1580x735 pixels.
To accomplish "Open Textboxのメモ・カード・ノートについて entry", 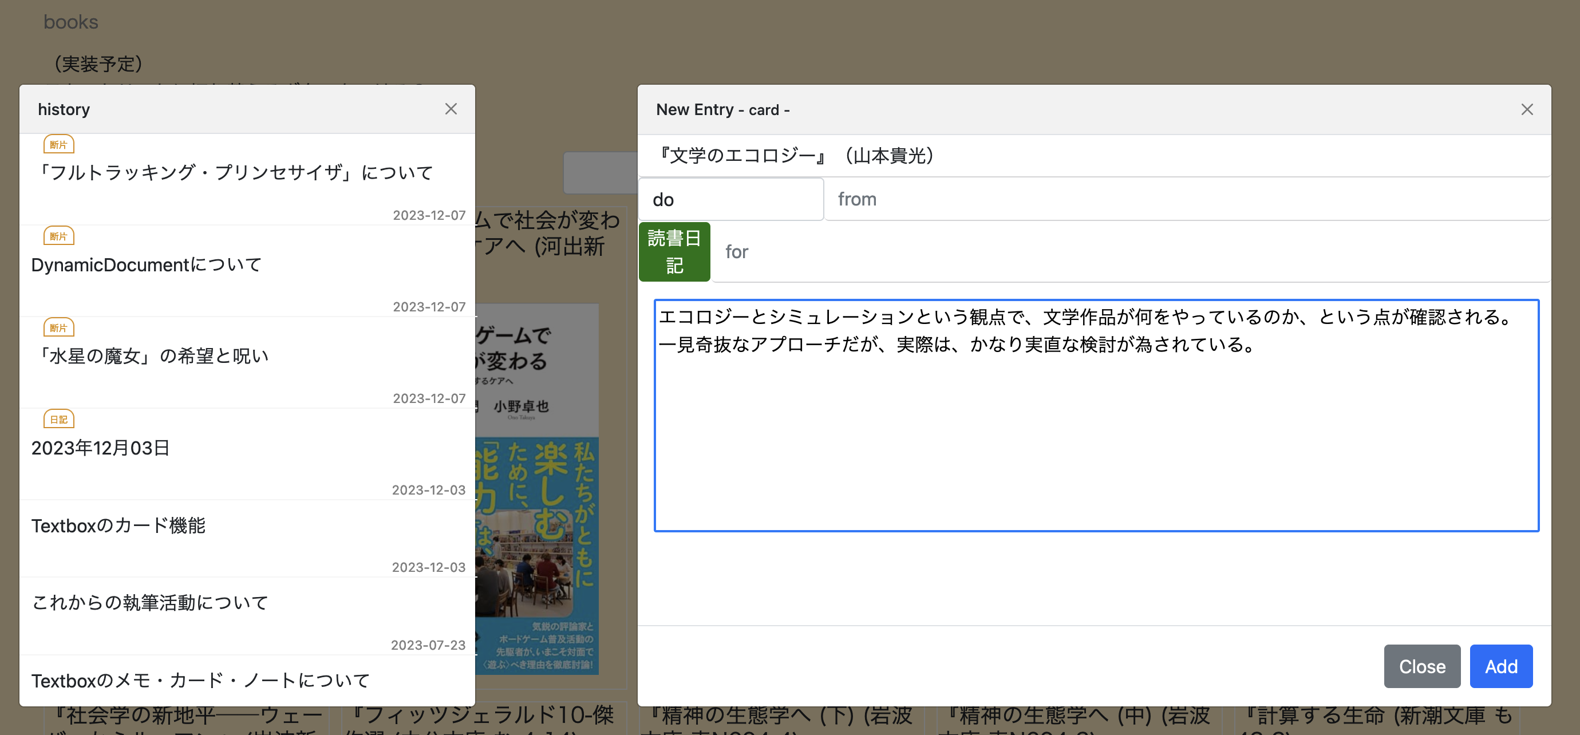I will [x=200, y=681].
